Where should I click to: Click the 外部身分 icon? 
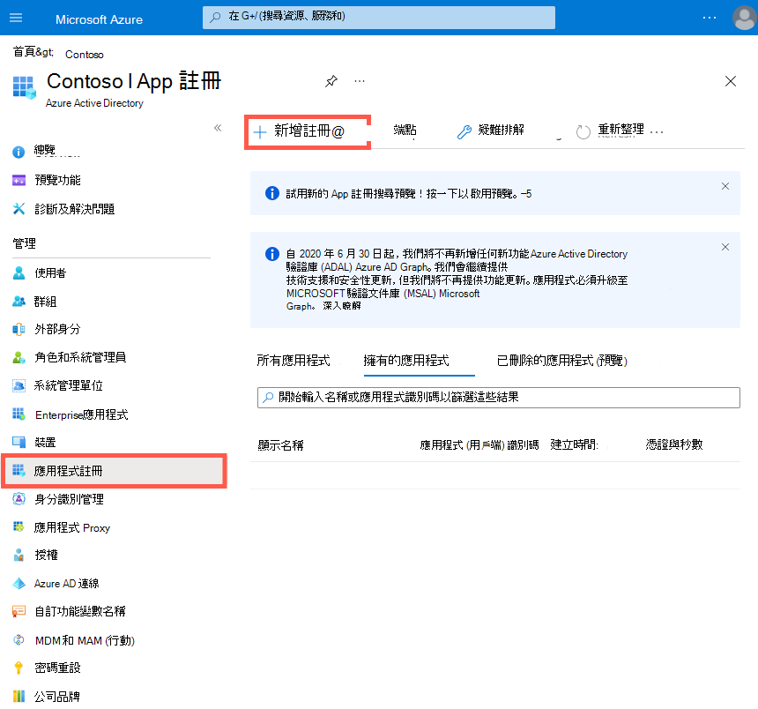coord(19,330)
